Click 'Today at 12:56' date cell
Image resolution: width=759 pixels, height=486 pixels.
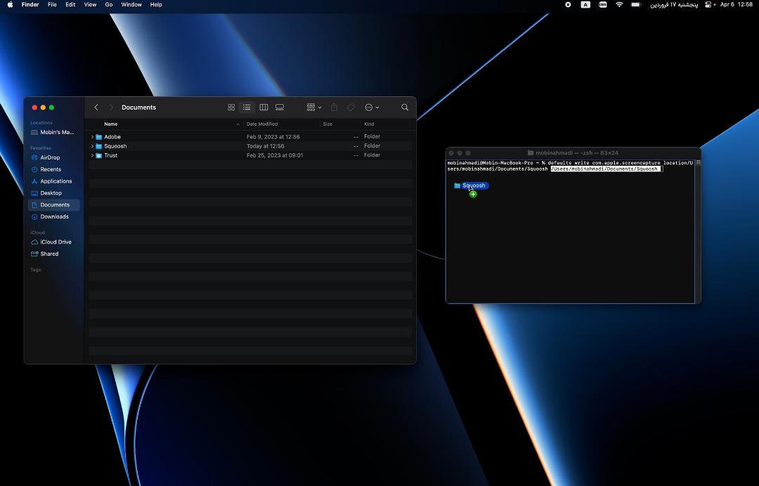(x=265, y=146)
